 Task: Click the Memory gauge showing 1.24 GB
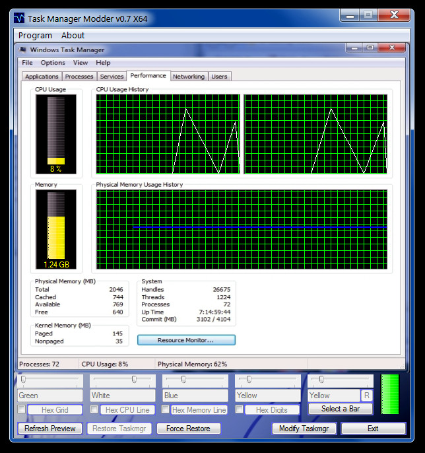(56, 229)
